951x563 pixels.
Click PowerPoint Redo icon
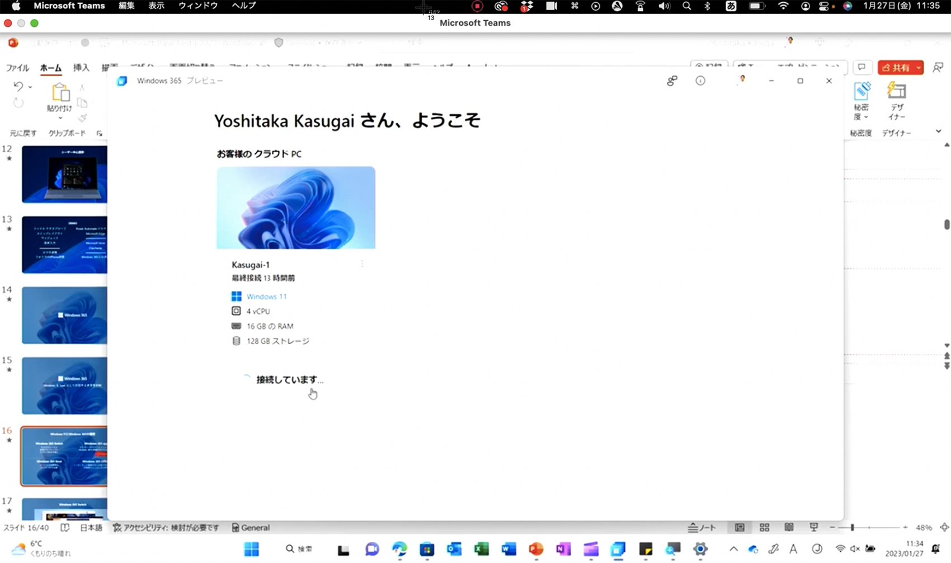point(18,102)
